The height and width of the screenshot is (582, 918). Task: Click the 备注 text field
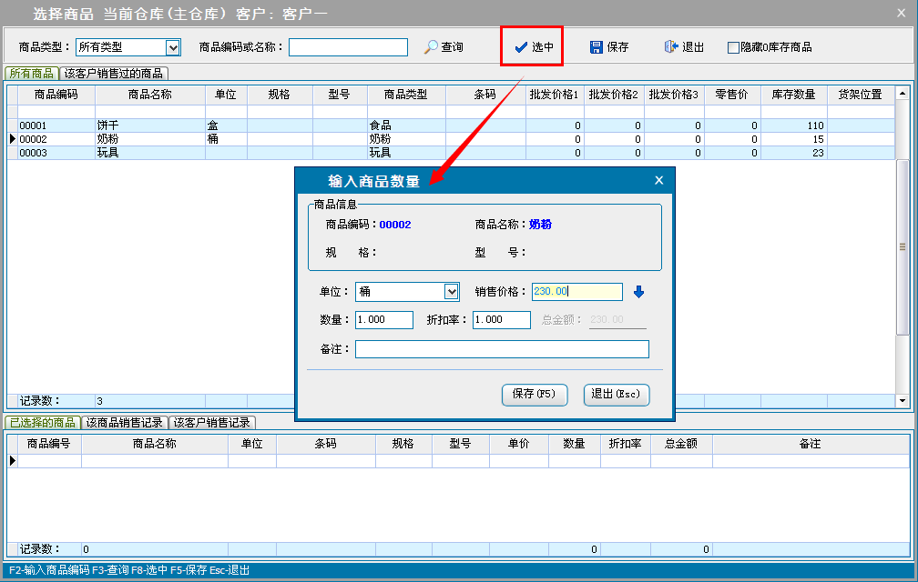tap(502, 349)
